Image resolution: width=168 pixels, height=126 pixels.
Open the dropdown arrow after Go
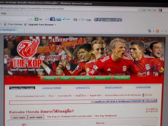click(46, 19)
